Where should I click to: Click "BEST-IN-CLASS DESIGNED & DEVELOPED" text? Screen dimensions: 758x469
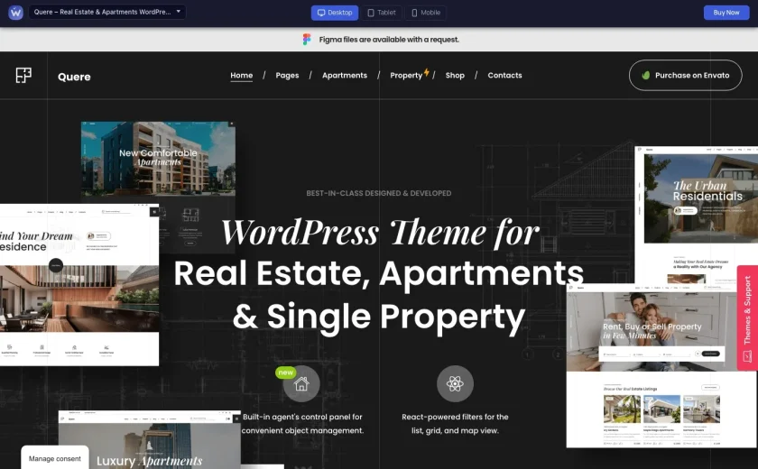(x=378, y=193)
